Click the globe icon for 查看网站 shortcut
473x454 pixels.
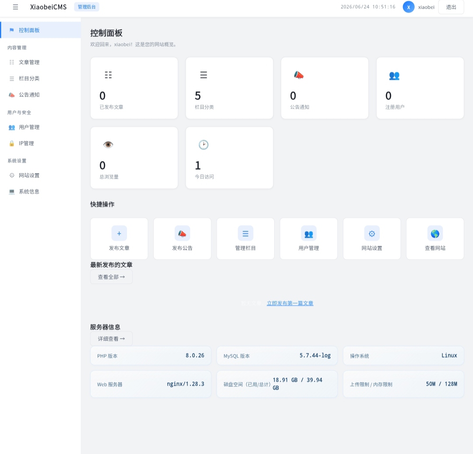pyautogui.click(x=435, y=233)
